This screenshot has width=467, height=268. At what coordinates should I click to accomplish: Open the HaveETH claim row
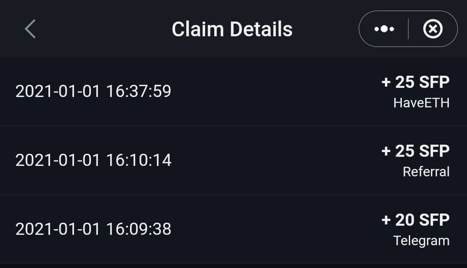[233, 91]
